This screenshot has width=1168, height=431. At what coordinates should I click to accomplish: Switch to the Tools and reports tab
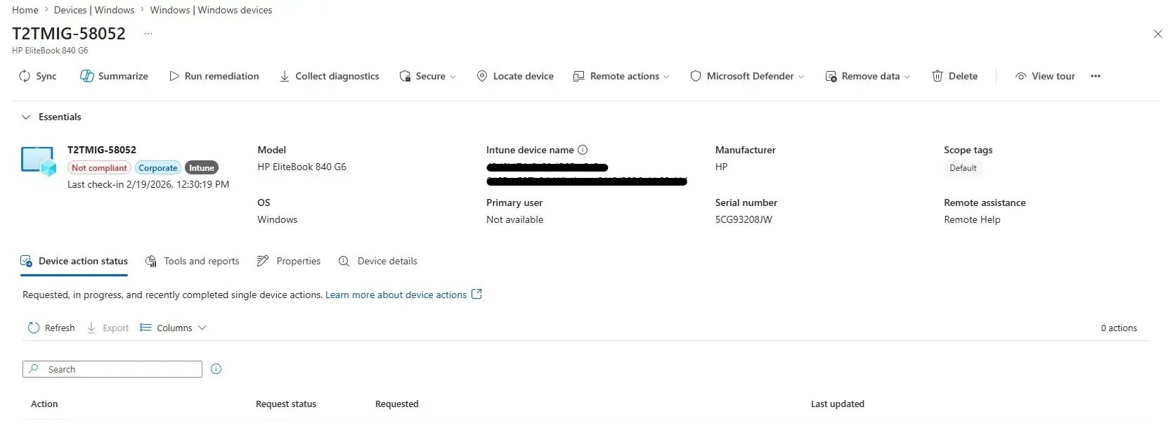(192, 261)
